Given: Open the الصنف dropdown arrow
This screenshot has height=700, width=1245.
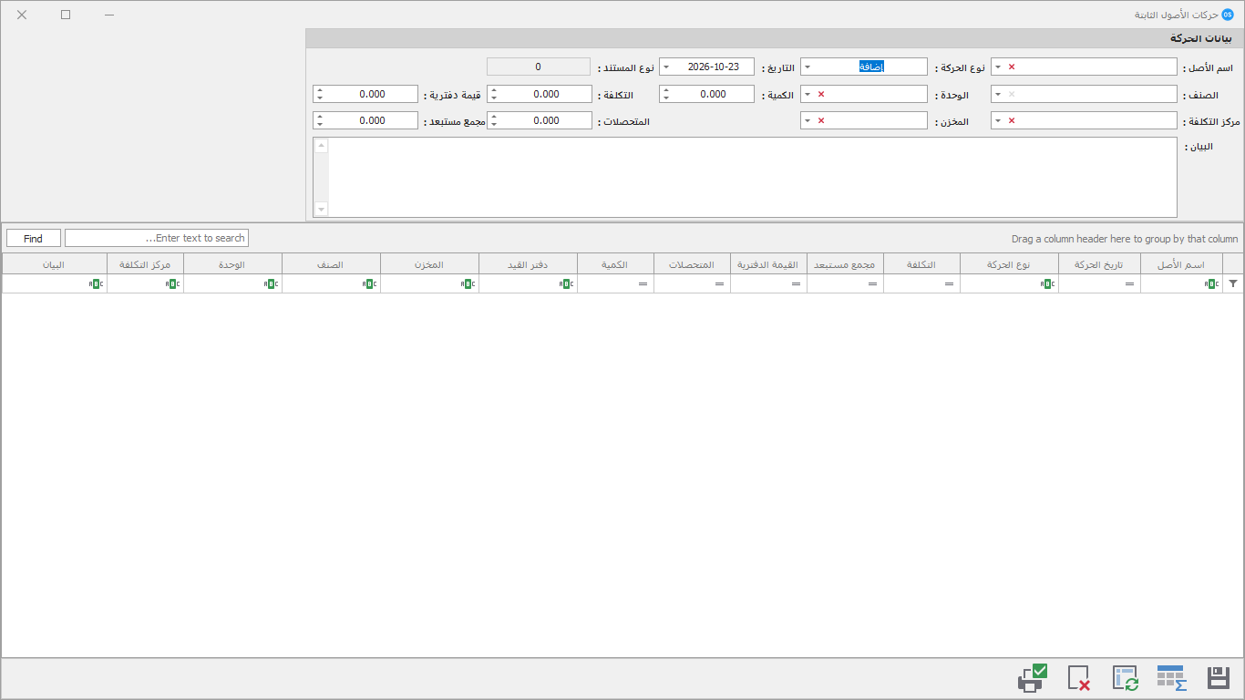Looking at the screenshot, I should pyautogui.click(x=998, y=94).
